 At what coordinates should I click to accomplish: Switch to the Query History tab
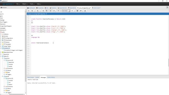tap(51, 77)
